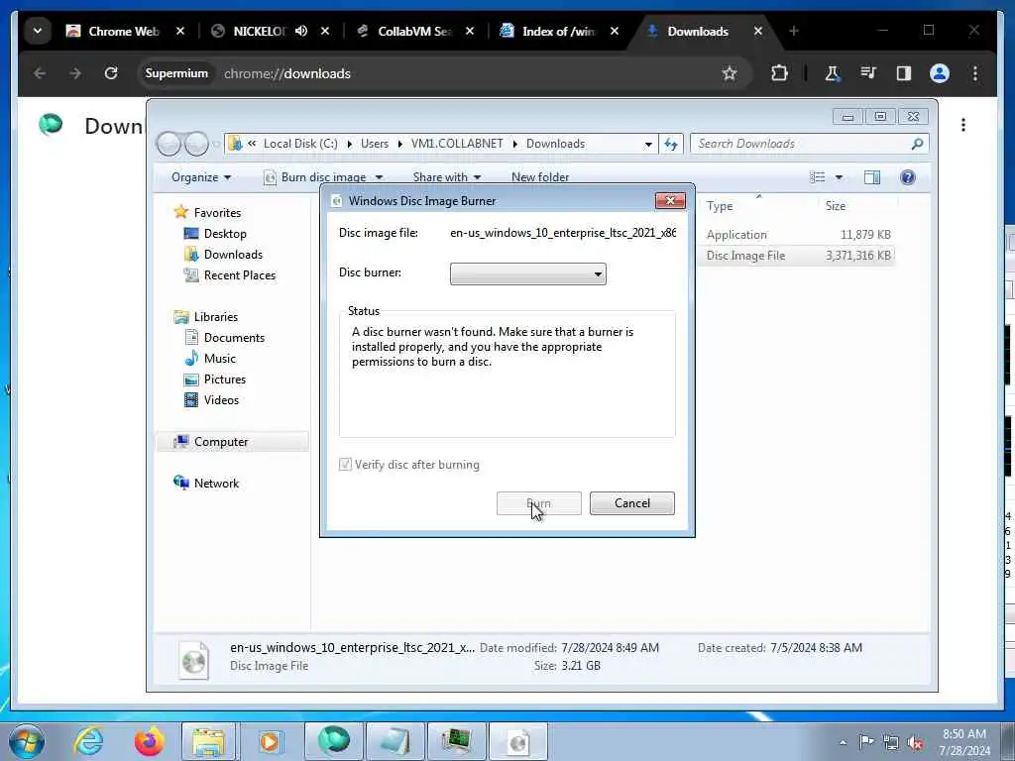Select Network in the navigation pane

[216, 484]
